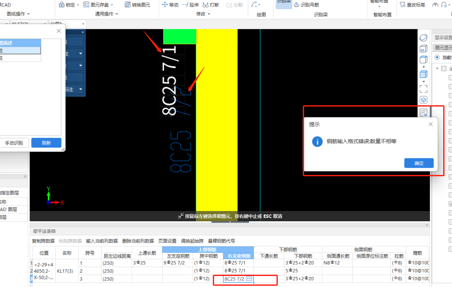Click the ellipsis button in the 8C25 7/2 cell

(249, 278)
